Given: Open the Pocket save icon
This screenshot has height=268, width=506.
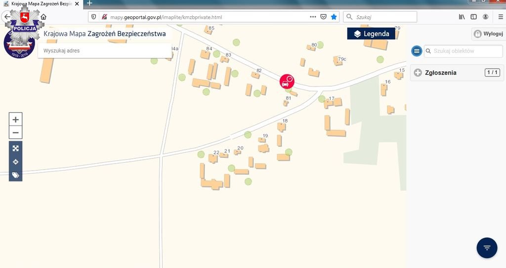Looking at the screenshot, I should click(x=323, y=17).
